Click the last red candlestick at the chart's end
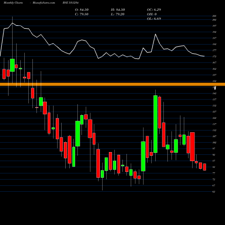Image resolution: width=225 pixels, height=225 pixels. [x=204, y=167]
